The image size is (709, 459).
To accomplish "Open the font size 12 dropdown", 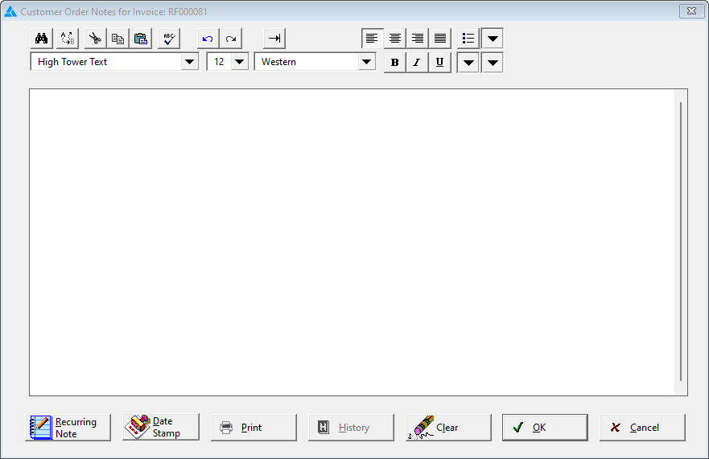I will [240, 62].
